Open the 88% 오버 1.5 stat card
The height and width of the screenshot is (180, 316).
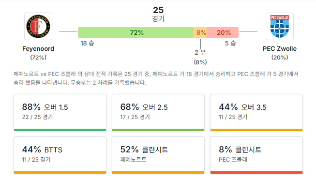coord(60,112)
